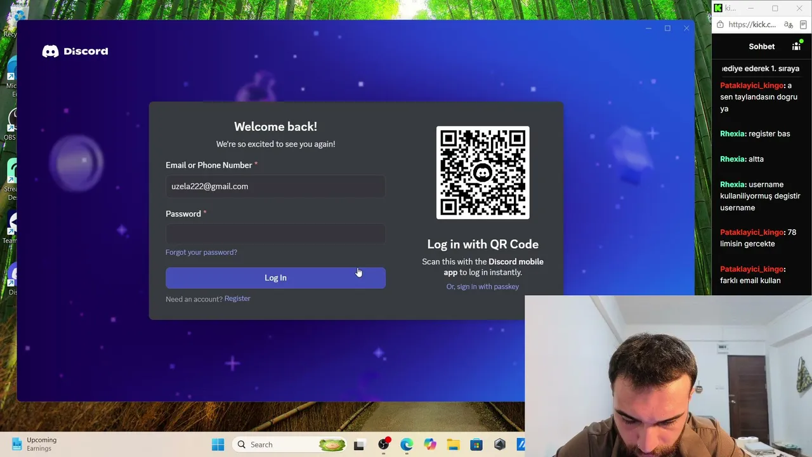Maximize the Discord window
This screenshot has height=457, width=812.
click(x=667, y=29)
